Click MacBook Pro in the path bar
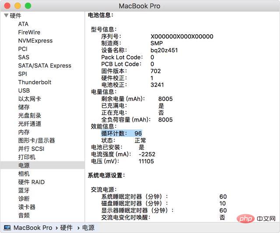Image resolution: width=280 pixels, height=233 pixels. (x=33, y=228)
